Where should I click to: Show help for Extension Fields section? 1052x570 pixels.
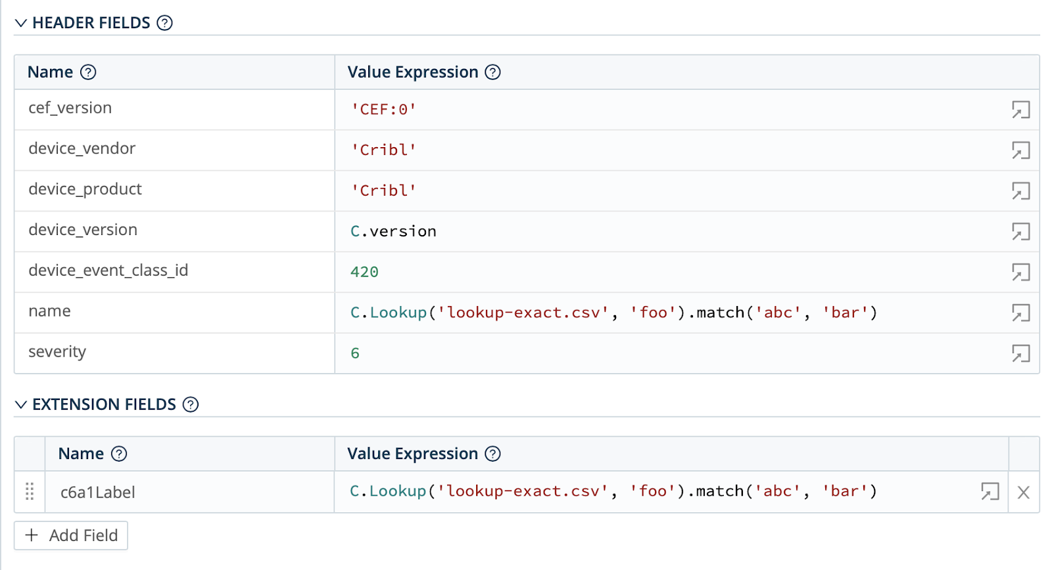tap(191, 405)
